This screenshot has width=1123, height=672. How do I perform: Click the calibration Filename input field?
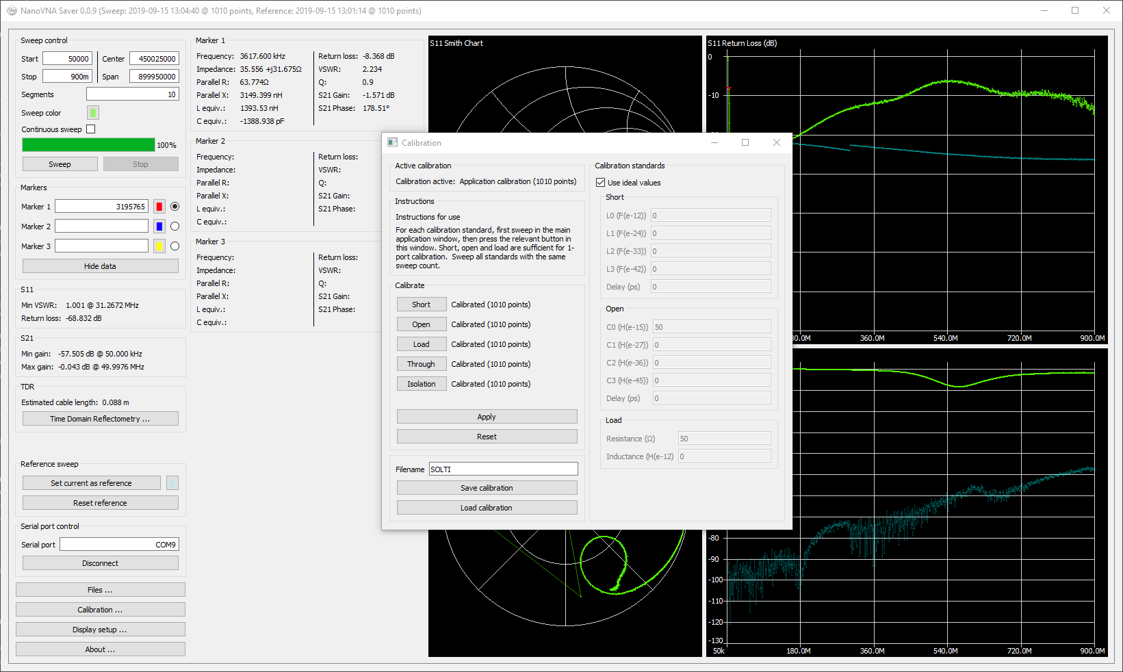coord(503,469)
